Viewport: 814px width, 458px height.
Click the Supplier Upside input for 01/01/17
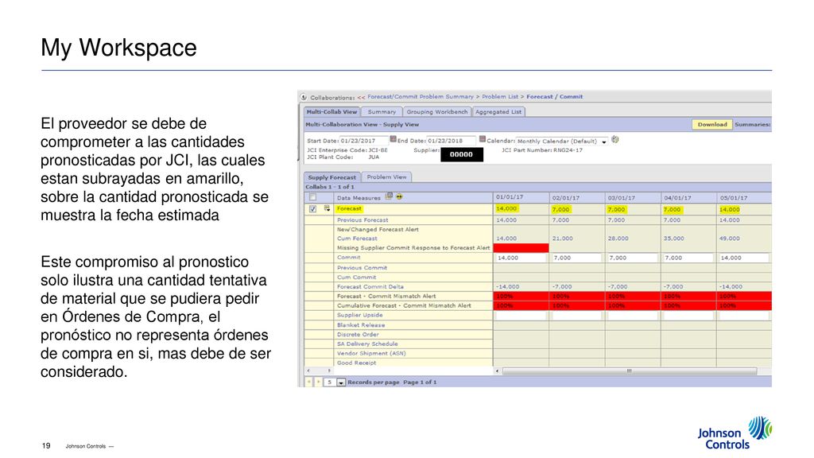click(521, 316)
